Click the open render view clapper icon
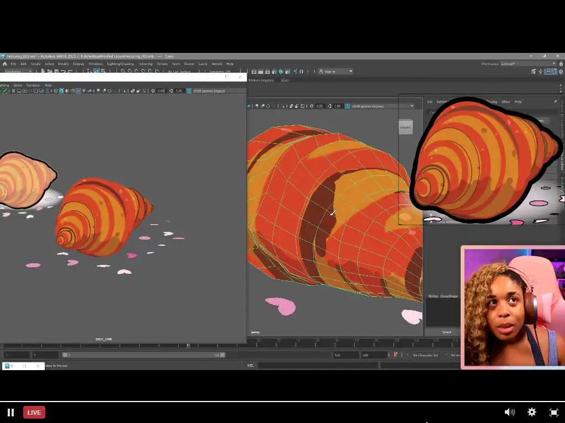This screenshot has width=565, height=423. 254,72
